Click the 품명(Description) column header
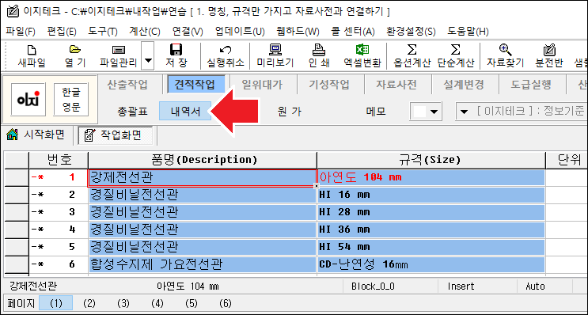588x315 pixels. 203,160
